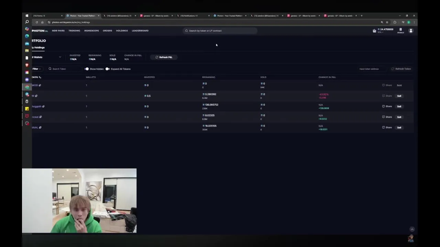Open the user profile avatar
The image size is (440, 247).
click(411, 31)
